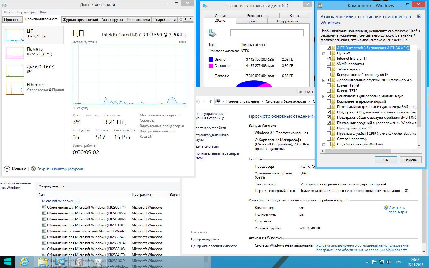The width and height of the screenshot is (429, 268).
Task: Click the disk label input field
Action: (267, 33)
